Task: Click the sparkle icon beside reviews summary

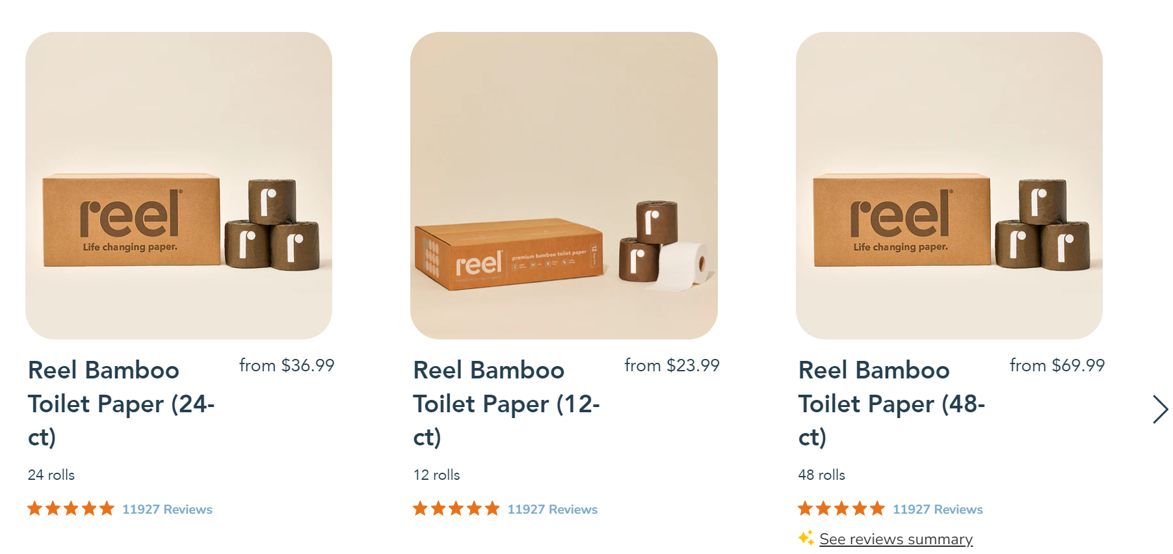Action: coord(806,538)
